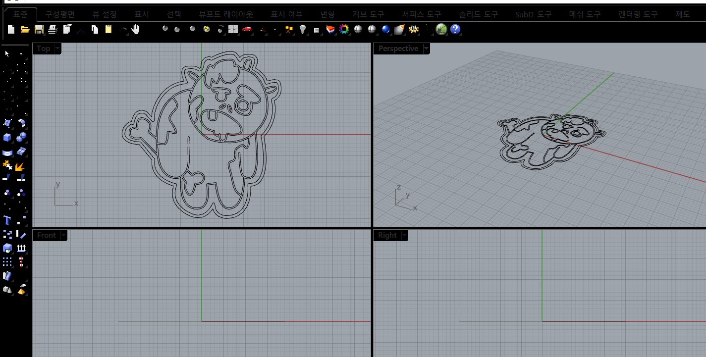The width and height of the screenshot is (706, 357).
Task: Select the Fillet surface tool in the sidebar
Action: pos(21,123)
